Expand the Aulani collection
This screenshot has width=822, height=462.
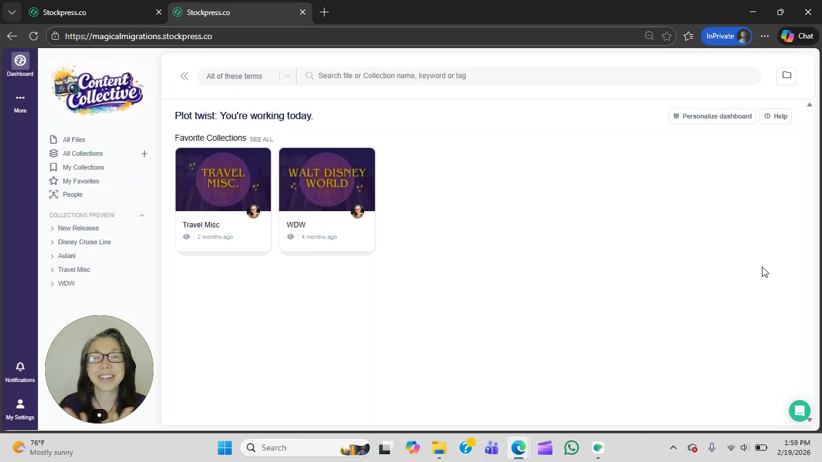[52, 256]
